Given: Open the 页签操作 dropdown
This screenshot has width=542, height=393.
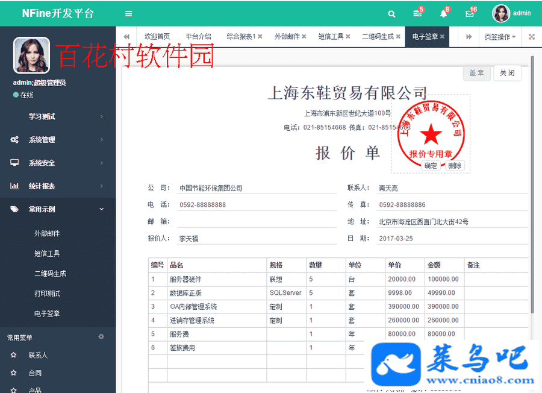Looking at the screenshot, I should (499, 37).
